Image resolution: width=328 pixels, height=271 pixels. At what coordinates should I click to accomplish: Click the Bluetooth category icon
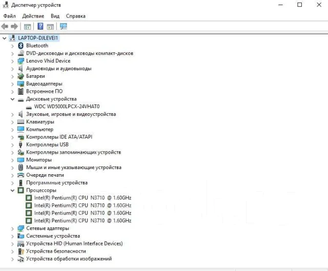[x=20, y=46]
